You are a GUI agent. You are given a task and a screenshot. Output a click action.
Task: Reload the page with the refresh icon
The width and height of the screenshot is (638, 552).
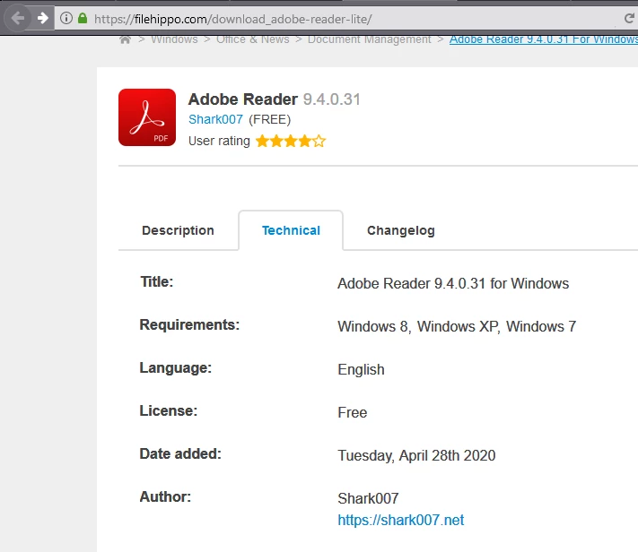[x=629, y=18]
